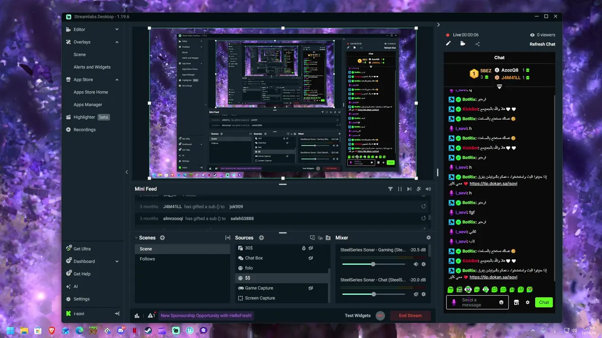This screenshot has height=338, width=602.
Task: Unmute SteelSeries Sonar Chat audio
Action: [x=416, y=294]
